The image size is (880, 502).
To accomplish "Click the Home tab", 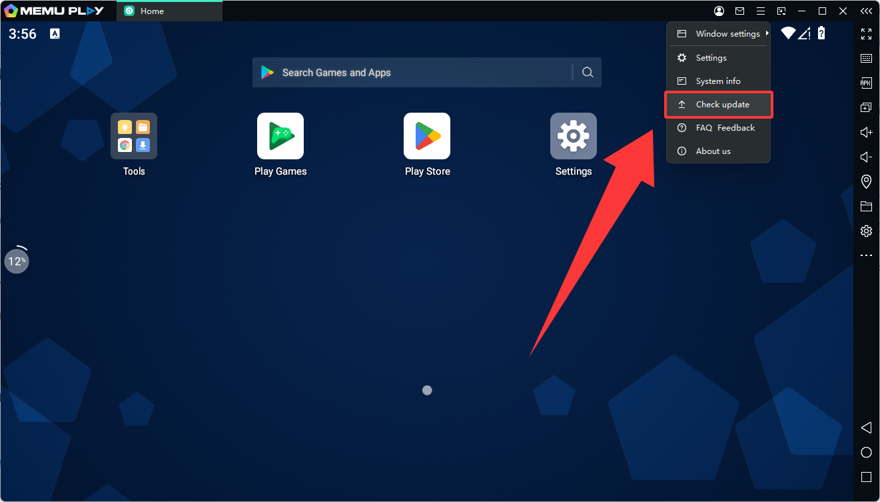I will click(x=169, y=11).
